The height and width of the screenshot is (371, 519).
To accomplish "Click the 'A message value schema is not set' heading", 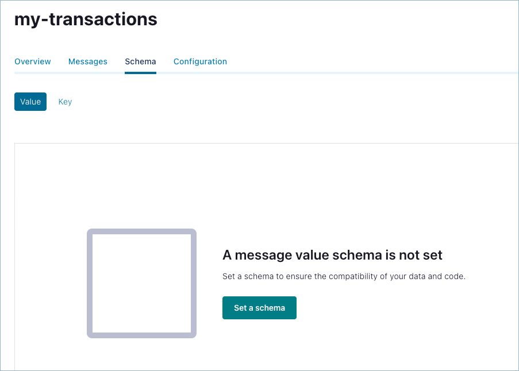I will [332, 255].
